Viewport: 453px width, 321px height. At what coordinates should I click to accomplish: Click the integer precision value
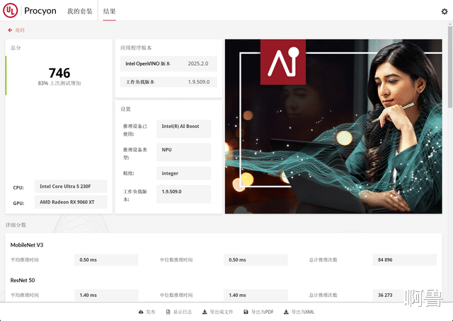(184, 173)
